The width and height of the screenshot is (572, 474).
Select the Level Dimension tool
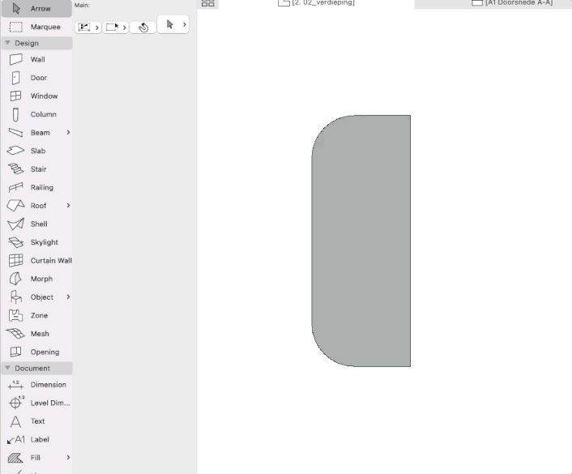click(36, 403)
